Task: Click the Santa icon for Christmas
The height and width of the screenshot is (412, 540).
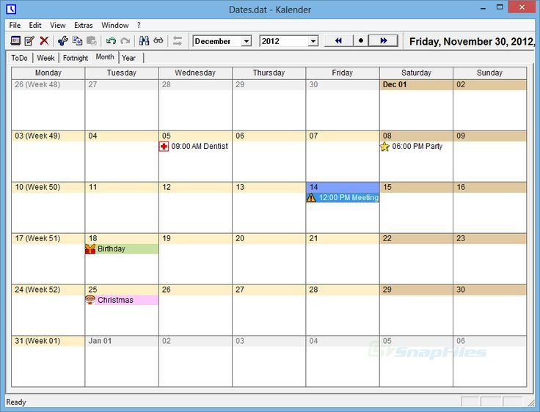Action: 90,300
